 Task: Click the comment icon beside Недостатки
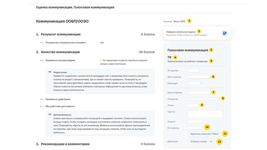coord(50,72)
